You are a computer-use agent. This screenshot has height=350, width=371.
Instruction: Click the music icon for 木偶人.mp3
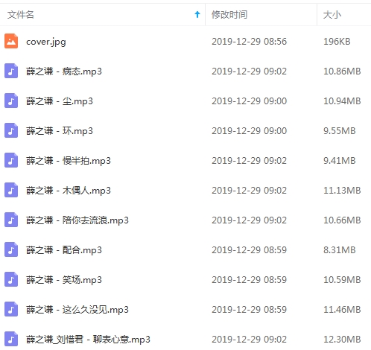[x=11, y=190]
